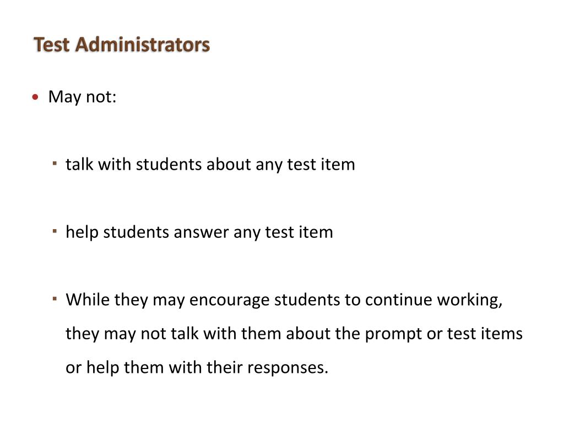Select the word While starting the third bullet
Viewport: 564px width, 423px height.
[x=88, y=299]
